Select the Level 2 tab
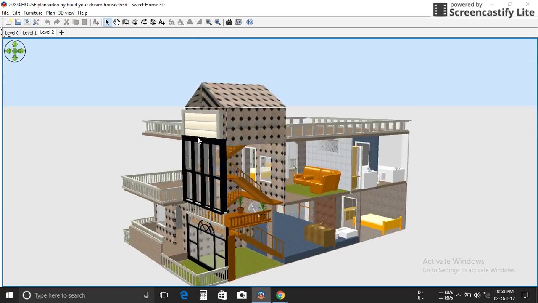538x303 pixels. tap(47, 32)
